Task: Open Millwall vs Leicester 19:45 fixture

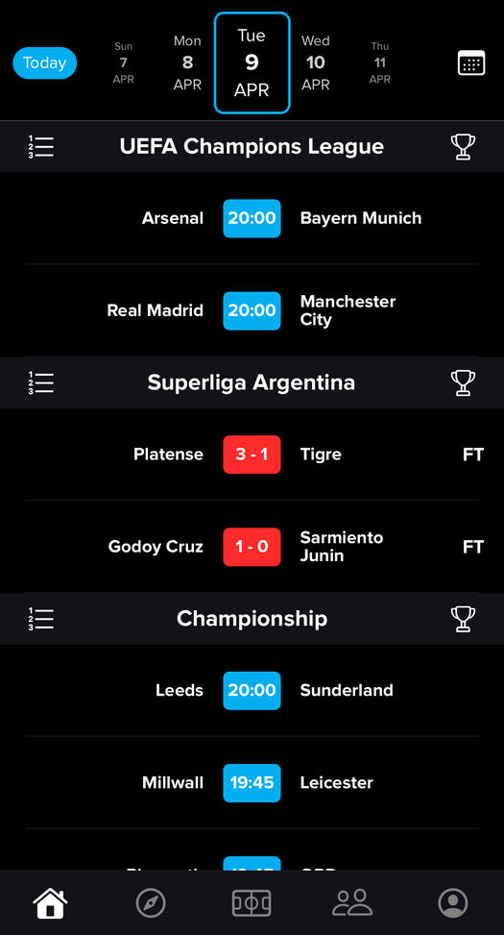Action: pos(252,782)
